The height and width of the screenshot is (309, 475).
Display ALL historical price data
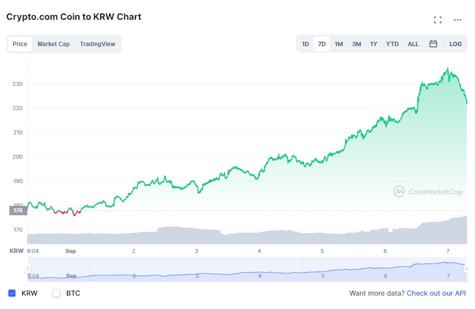(x=413, y=44)
